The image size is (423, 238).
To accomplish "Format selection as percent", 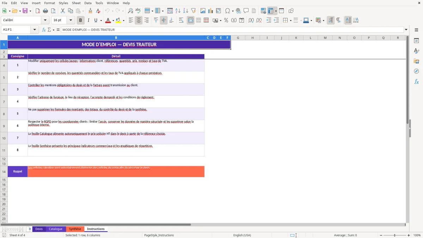I will 226,20.
